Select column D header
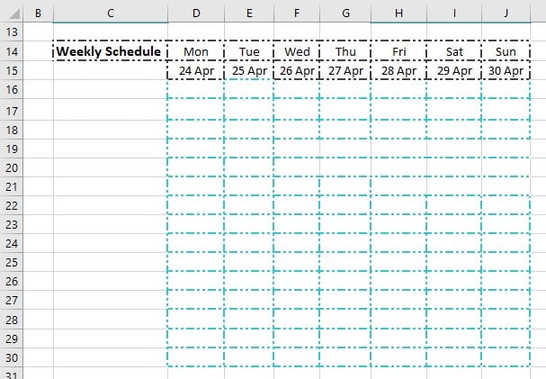546x379 pixels. 196,14
